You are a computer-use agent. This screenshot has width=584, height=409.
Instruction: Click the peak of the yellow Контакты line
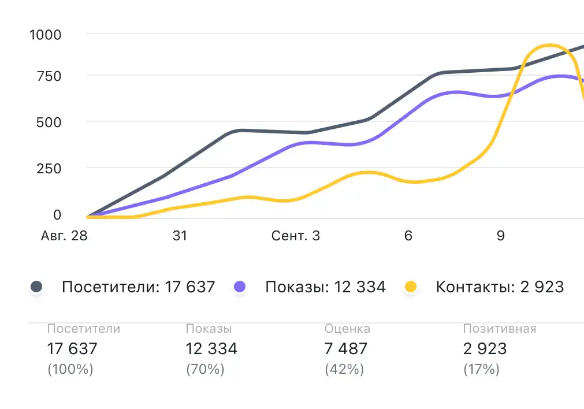[x=548, y=46]
